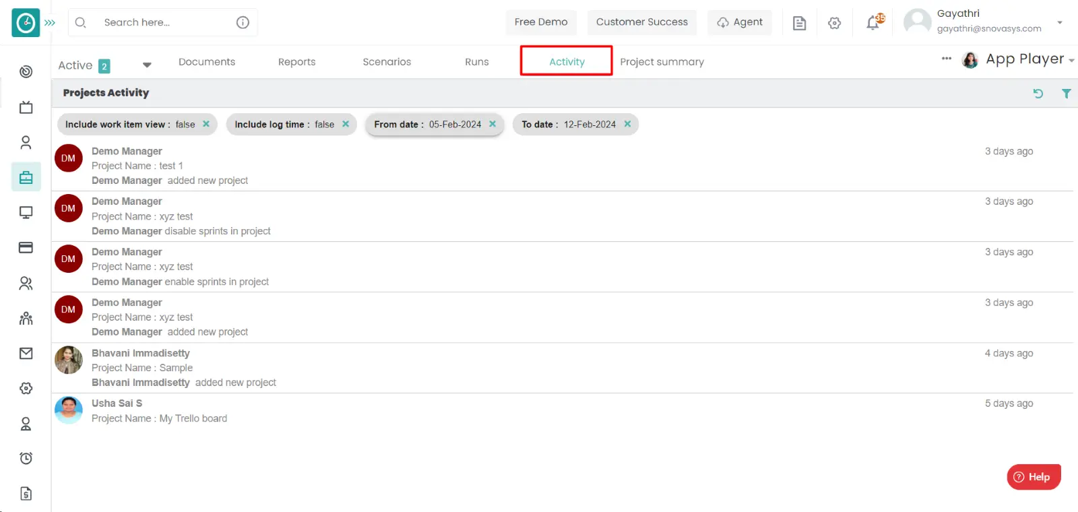The height and width of the screenshot is (512, 1078).
Task: Open notifications bell icon
Action: 873,24
